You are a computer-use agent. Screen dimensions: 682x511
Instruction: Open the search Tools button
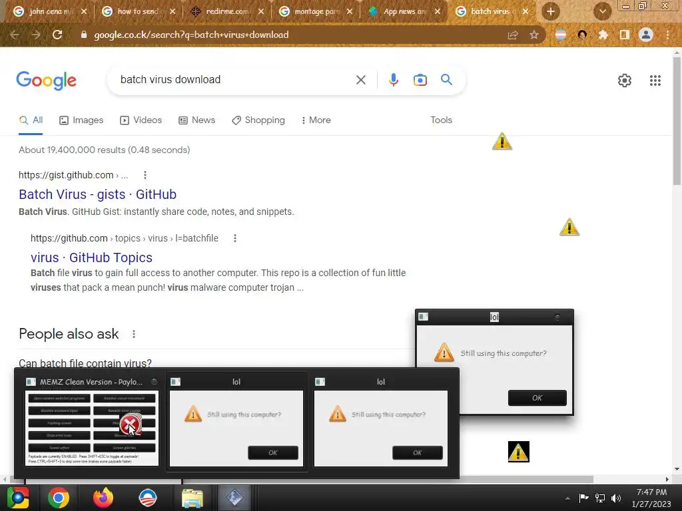point(441,120)
